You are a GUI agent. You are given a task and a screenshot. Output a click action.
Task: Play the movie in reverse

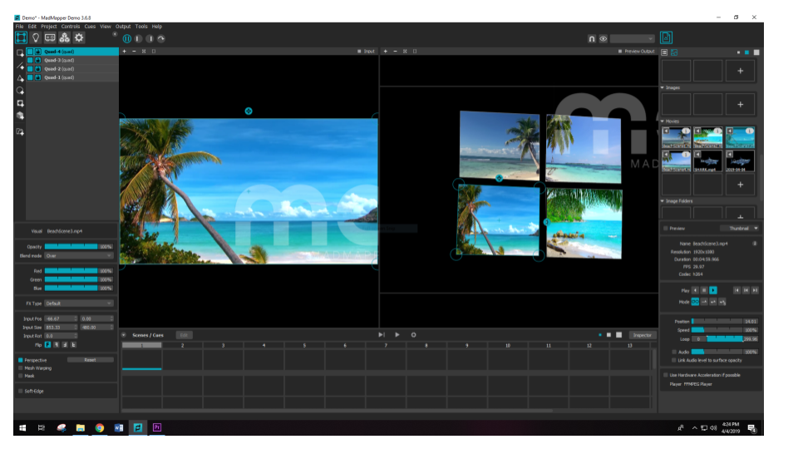pos(695,290)
